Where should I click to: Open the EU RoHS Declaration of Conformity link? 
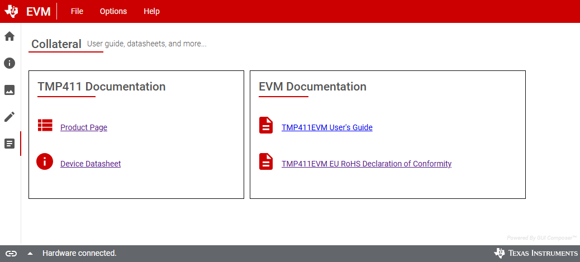coord(367,164)
